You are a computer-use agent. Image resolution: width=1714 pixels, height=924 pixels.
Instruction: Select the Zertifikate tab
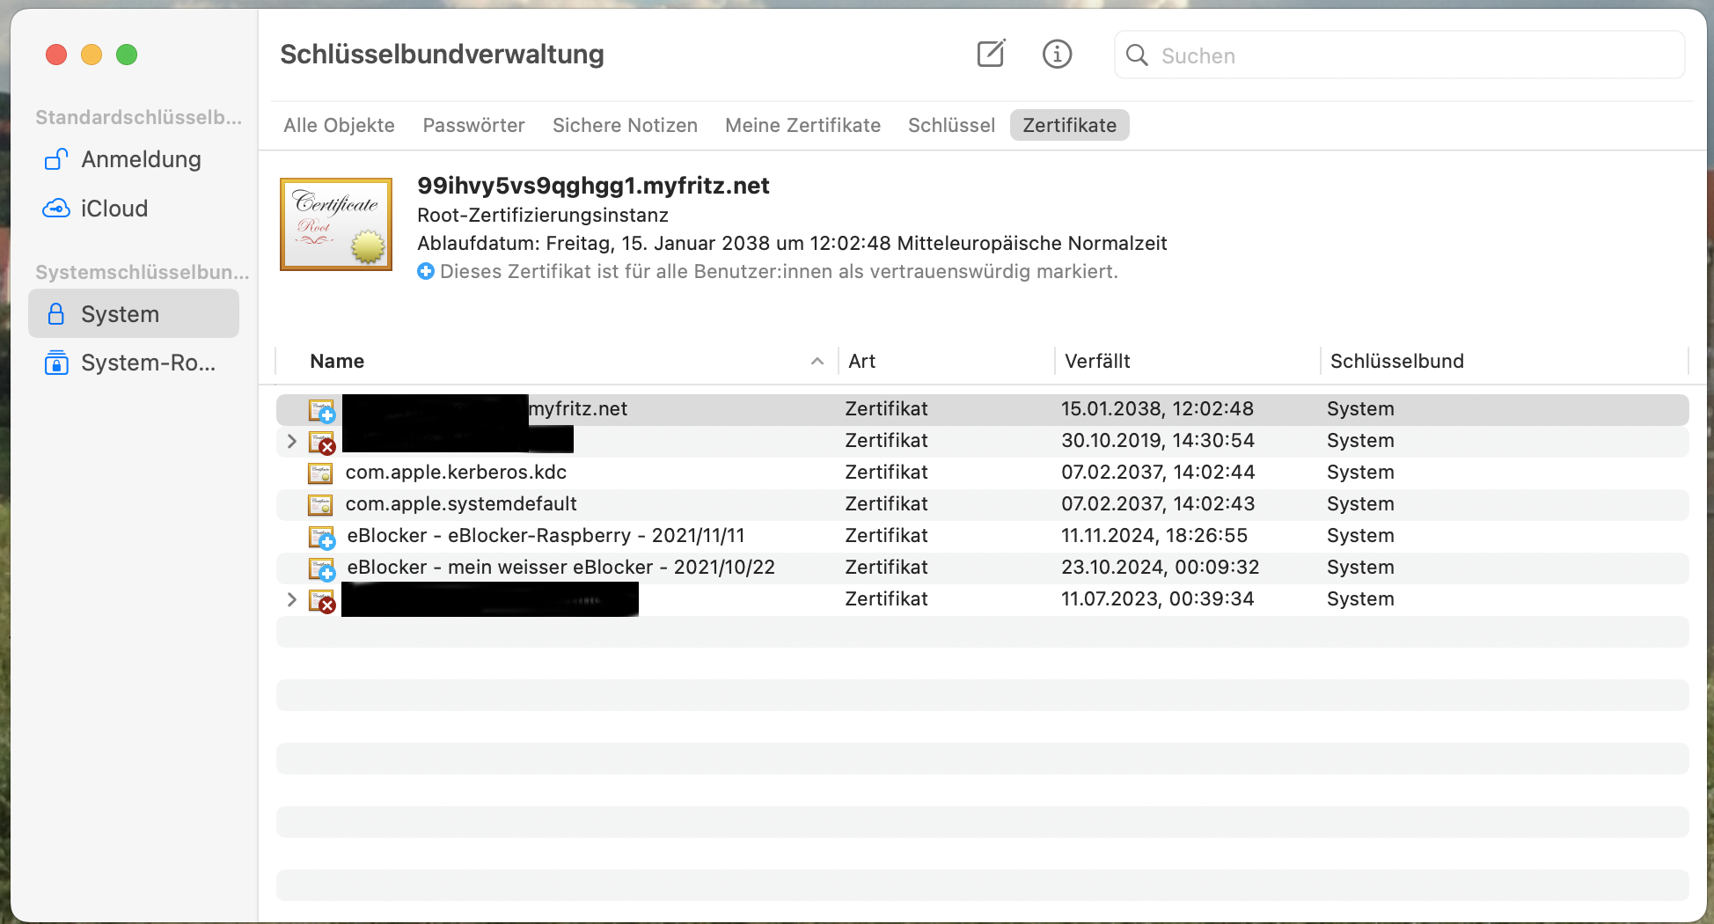[1069, 125]
